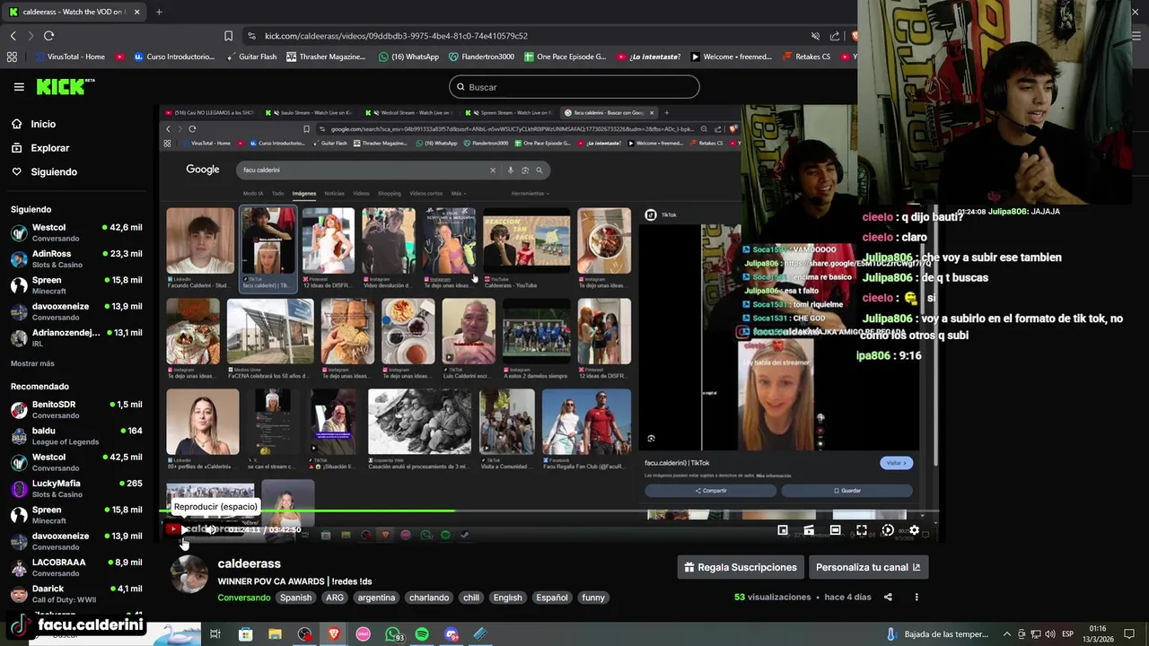Click the caldeerass channel name
The height and width of the screenshot is (646, 1149).
tap(249, 563)
